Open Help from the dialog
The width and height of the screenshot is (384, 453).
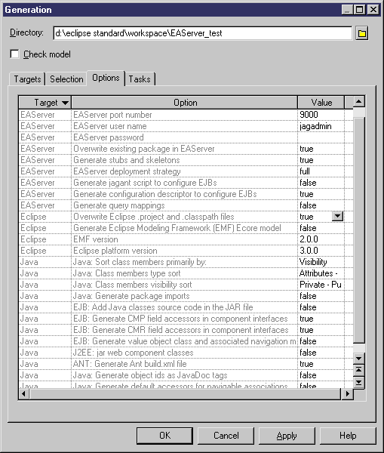pyautogui.click(x=348, y=436)
